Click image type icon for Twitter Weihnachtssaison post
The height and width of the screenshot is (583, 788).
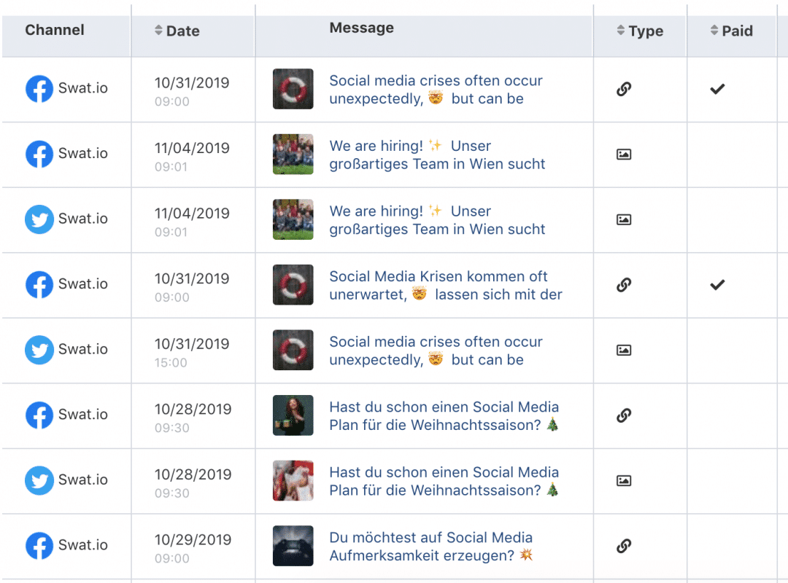pos(624,481)
